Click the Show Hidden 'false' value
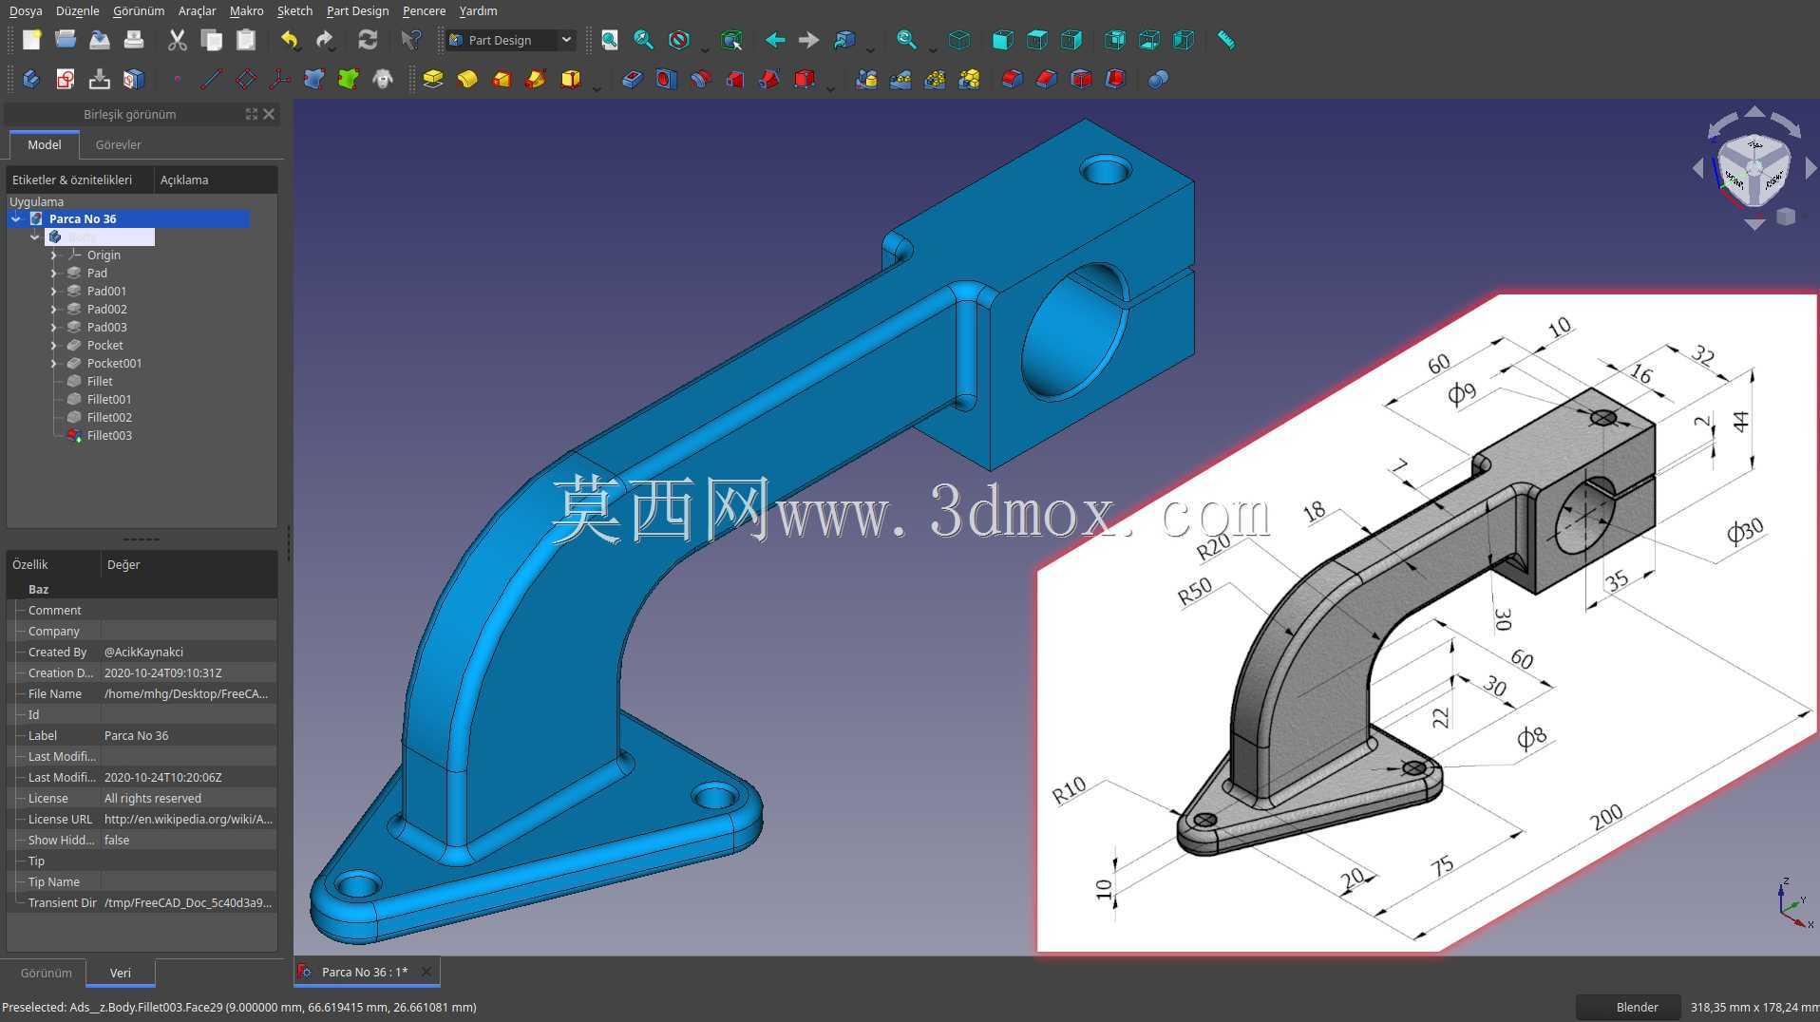This screenshot has height=1022, width=1820. 189,840
